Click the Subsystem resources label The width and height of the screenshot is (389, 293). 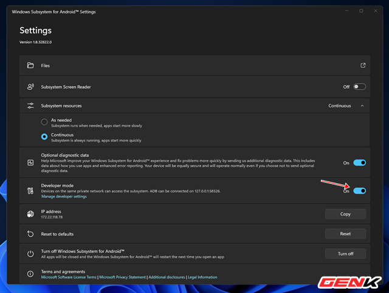(x=61, y=106)
